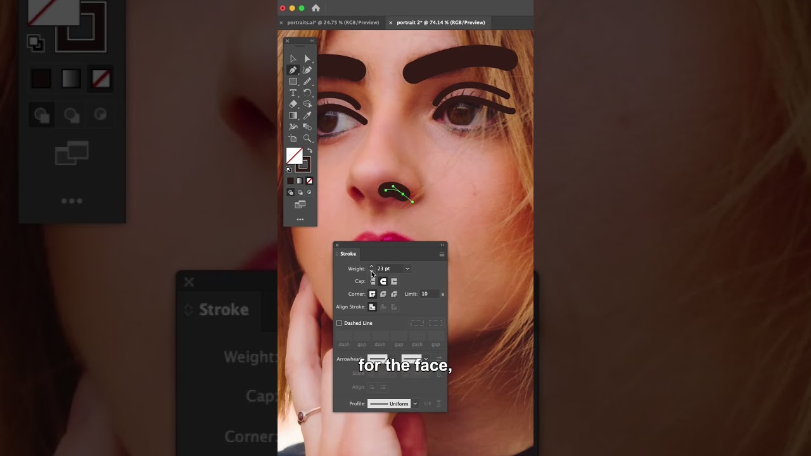Collapse the Stroke panel with double arrows
Screen dimensions: 811x456
(442, 245)
